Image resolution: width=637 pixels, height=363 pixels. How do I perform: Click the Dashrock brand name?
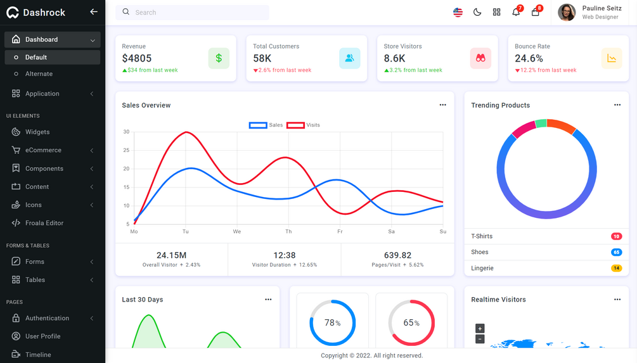tap(44, 13)
